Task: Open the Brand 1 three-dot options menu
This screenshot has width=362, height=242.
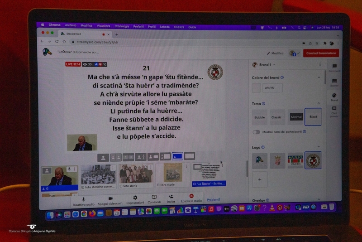Action: point(320,64)
